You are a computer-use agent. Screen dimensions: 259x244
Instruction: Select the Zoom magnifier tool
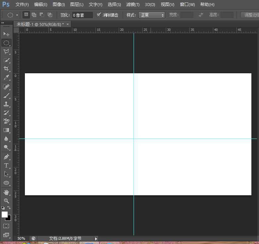(x=6, y=201)
